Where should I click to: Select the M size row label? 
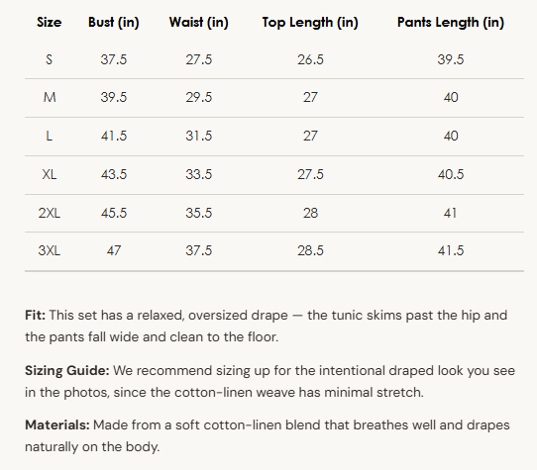click(50, 98)
